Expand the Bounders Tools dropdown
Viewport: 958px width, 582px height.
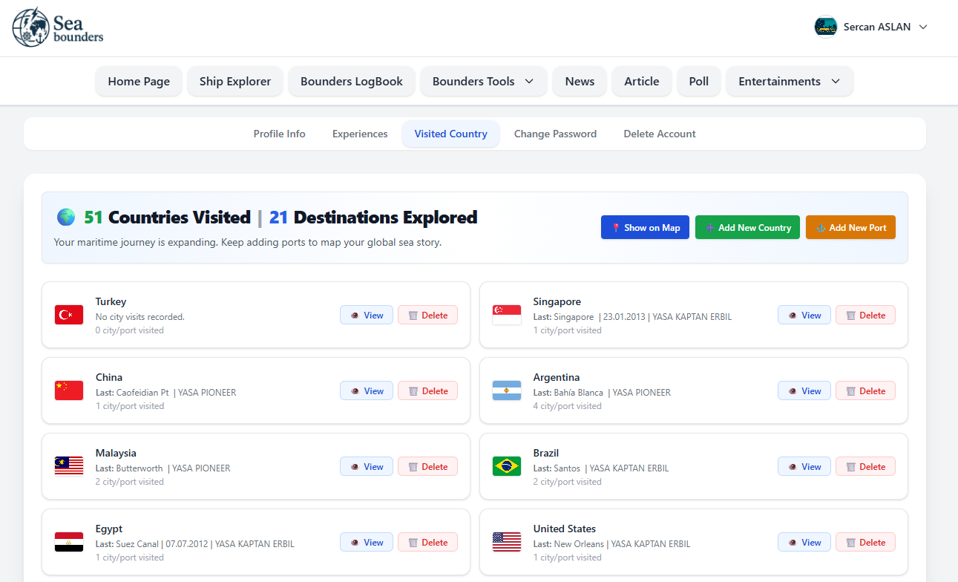(483, 82)
